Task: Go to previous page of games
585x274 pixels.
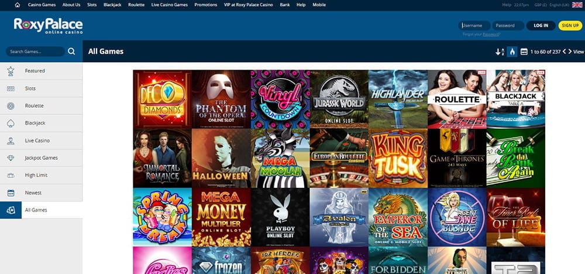Action: (x=565, y=52)
